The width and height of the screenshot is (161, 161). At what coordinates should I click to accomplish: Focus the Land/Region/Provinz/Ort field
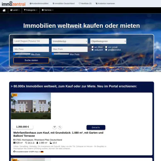(31, 41)
